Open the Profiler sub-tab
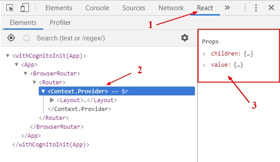This screenshot has height=162, width=280. click(60, 23)
